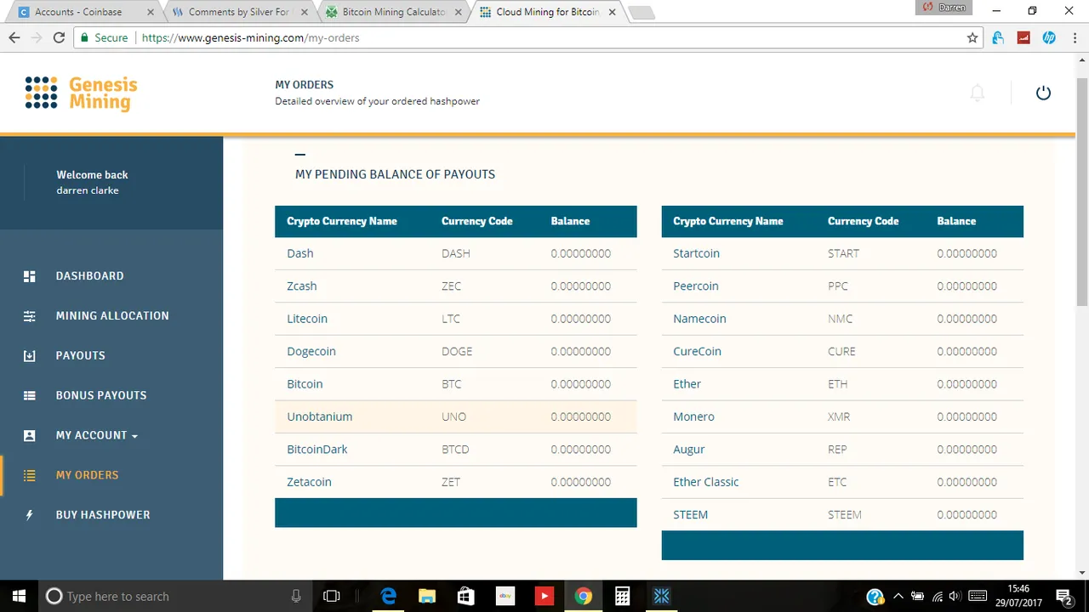The image size is (1089, 612).
Task: Click the Chrome address bar URL
Action: (x=250, y=38)
